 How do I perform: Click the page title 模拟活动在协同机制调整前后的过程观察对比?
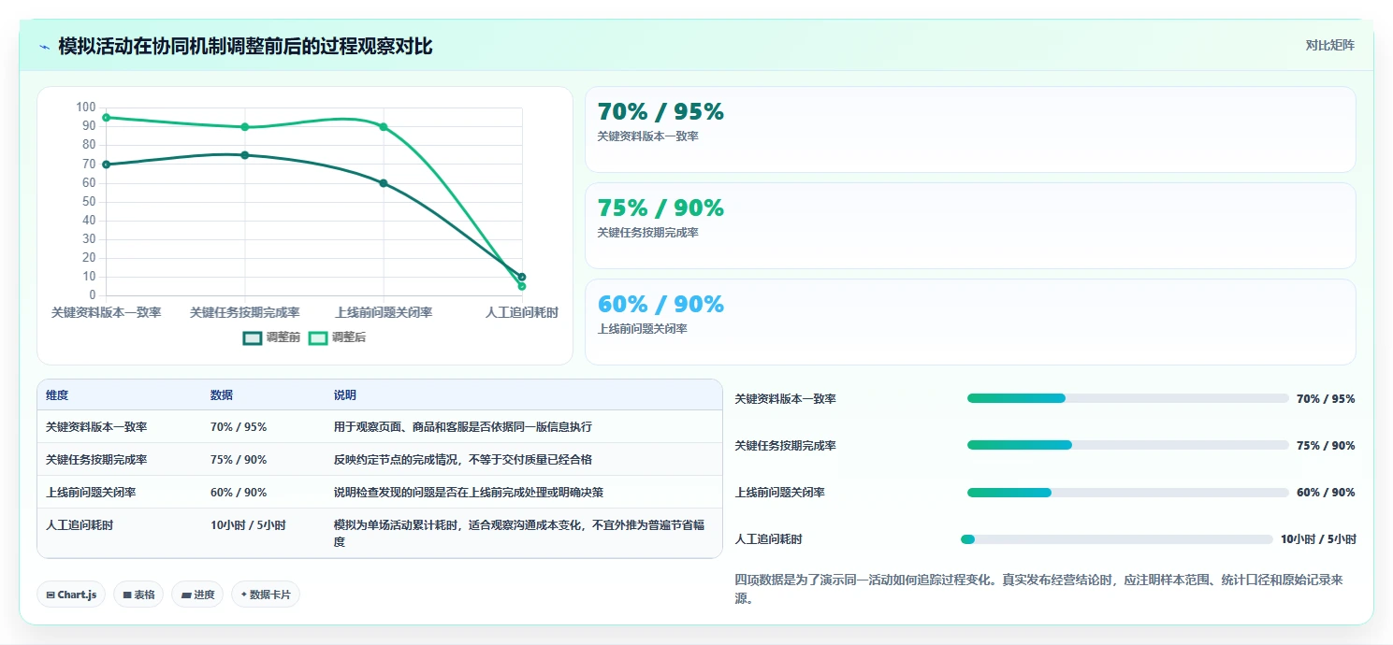(245, 46)
